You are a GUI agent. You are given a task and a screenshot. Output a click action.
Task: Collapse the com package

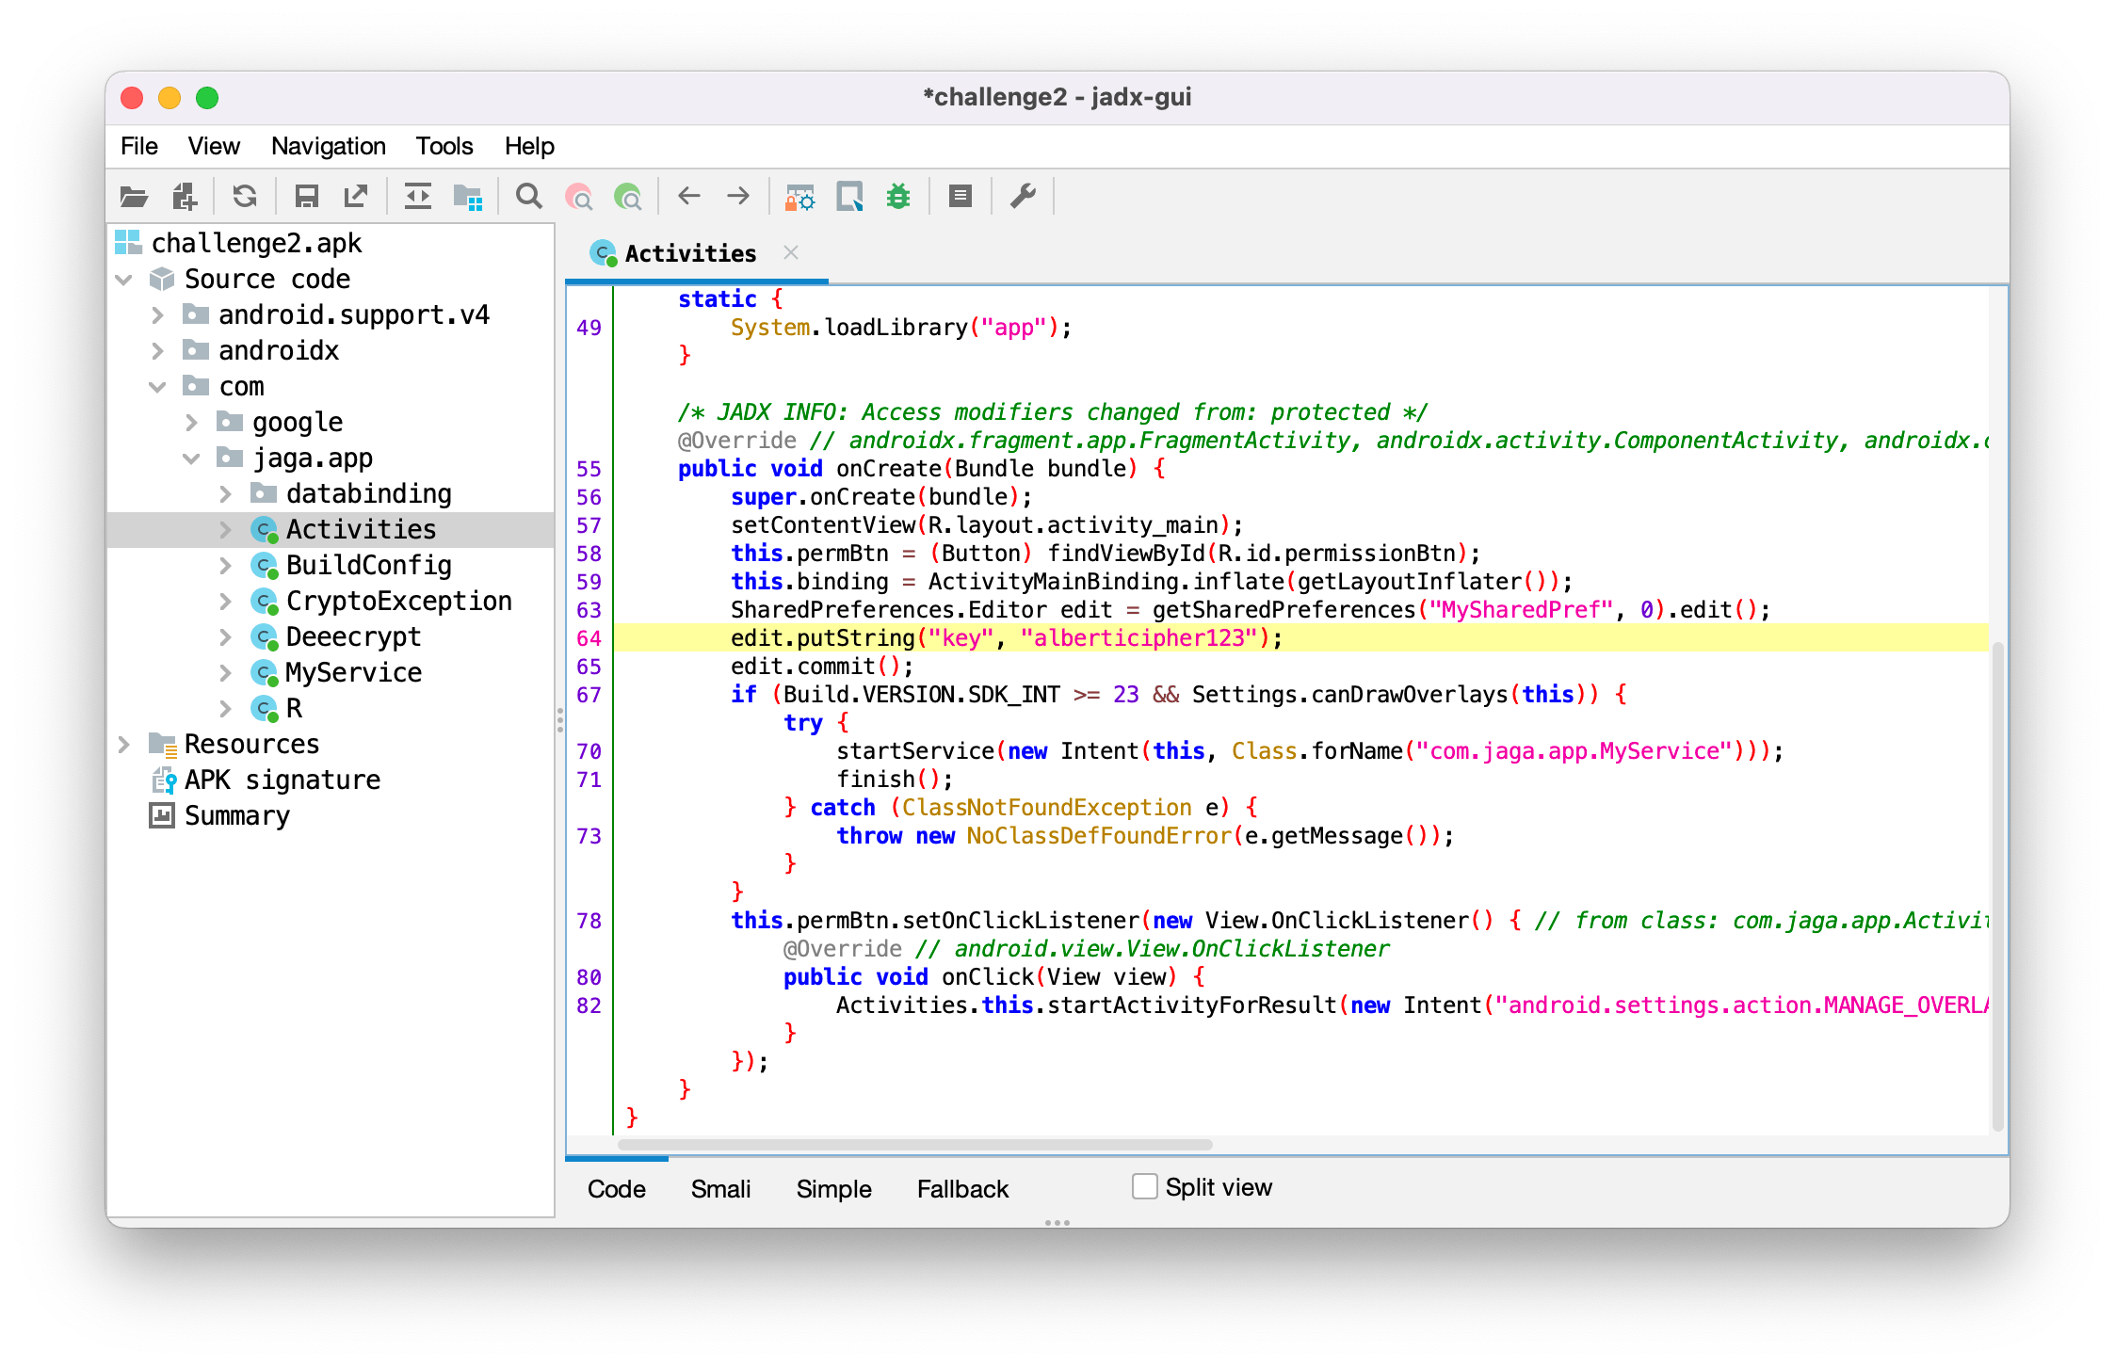pos(157,387)
